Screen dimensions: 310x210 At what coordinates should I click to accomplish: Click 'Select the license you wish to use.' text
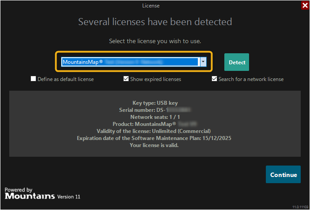[155, 41]
